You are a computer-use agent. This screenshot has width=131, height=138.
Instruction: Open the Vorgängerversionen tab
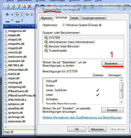(x=94, y=18)
